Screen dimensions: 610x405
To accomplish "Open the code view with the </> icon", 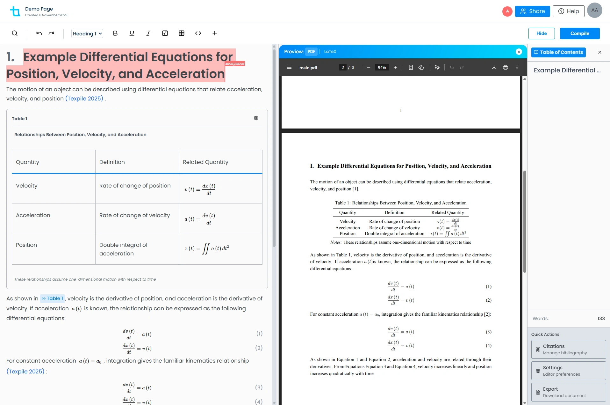I will [198, 33].
